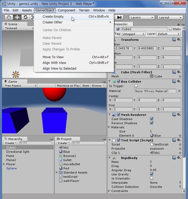Image resolution: width=188 pixels, height=199 pixels.
Task: Click the Maximize on Play button
Action: (x=68, y=86)
